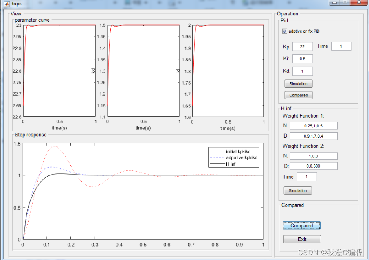Run Simulation in the H inf panel

[298, 191]
